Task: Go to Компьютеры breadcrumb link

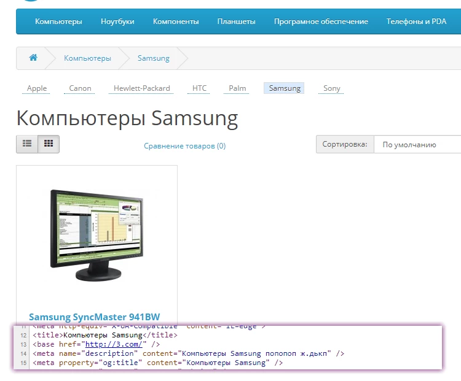Action: pos(88,58)
